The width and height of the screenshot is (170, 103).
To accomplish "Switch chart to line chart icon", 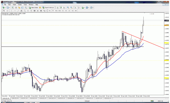I will pos(64,8).
